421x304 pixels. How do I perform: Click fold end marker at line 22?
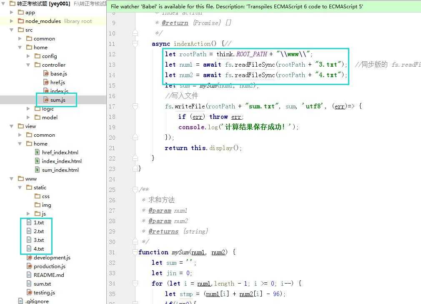click(x=135, y=158)
